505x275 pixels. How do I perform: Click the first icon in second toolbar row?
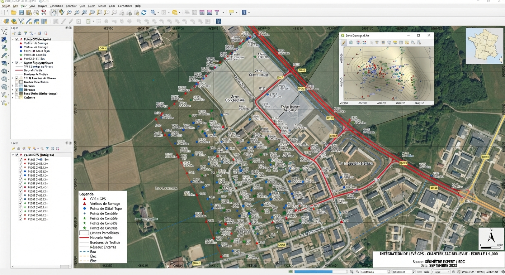coord(6,21)
